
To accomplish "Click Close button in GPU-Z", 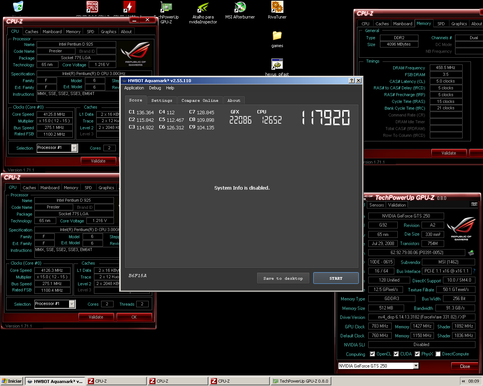I will [x=465, y=366].
